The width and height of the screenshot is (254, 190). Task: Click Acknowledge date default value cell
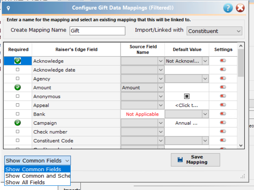tap(187, 70)
